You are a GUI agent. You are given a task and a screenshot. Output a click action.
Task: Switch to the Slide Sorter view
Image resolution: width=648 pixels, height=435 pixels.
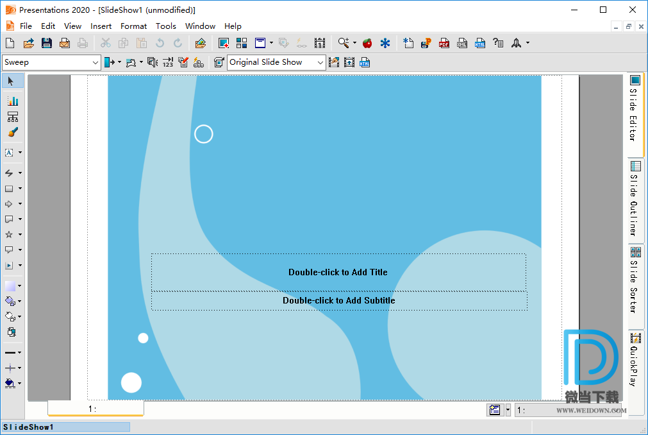pos(635,279)
